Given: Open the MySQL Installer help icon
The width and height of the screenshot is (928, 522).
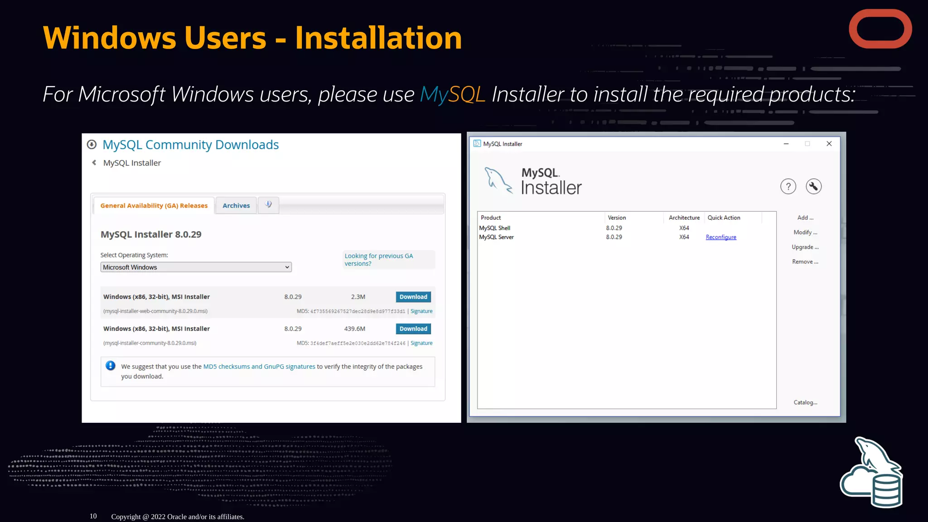Looking at the screenshot, I should 788,186.
